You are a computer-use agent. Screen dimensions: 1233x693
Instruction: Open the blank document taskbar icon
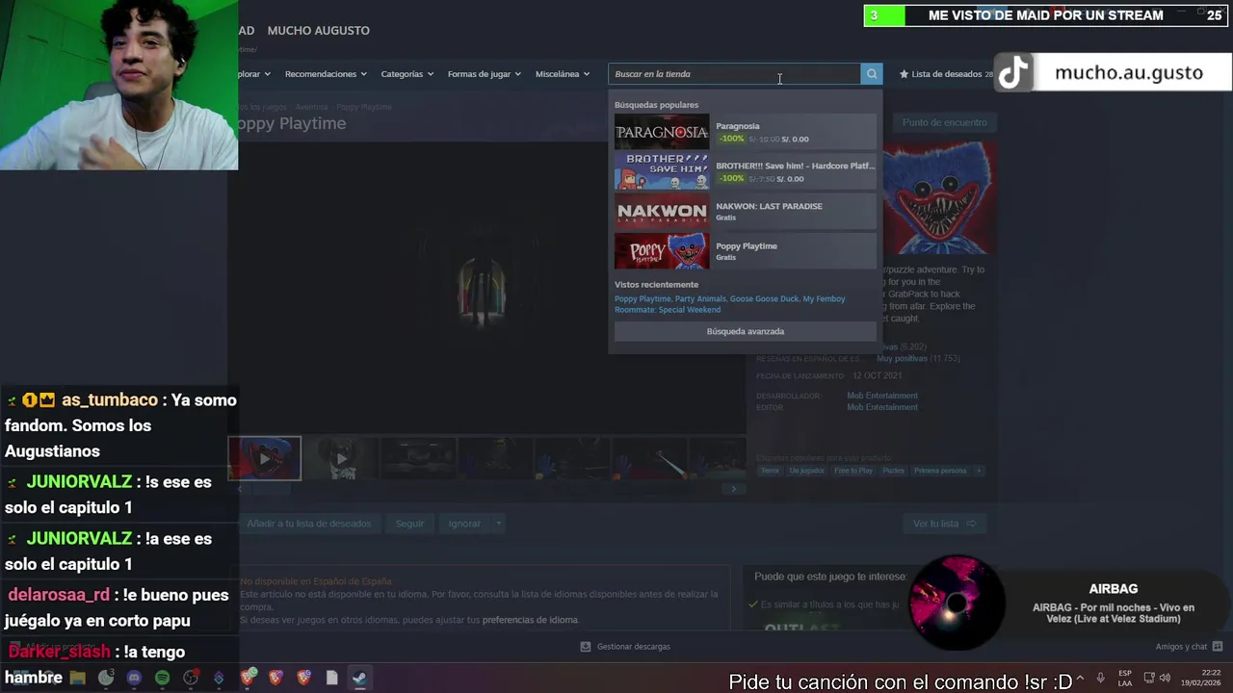[x=331, y=678]
